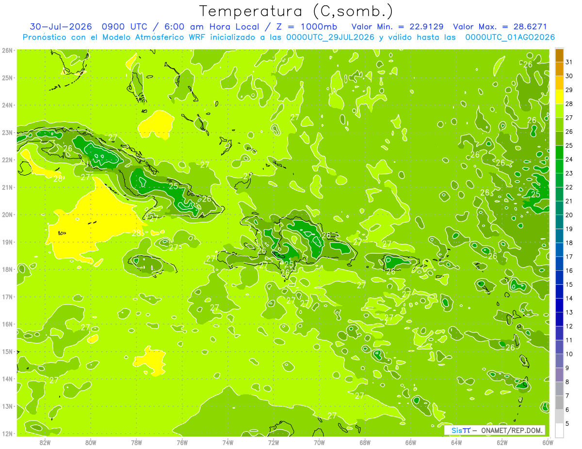This screenshot has height=449, width=582.
Task: Click the 24N latitude axis label
Action: (x=8, y=105)
